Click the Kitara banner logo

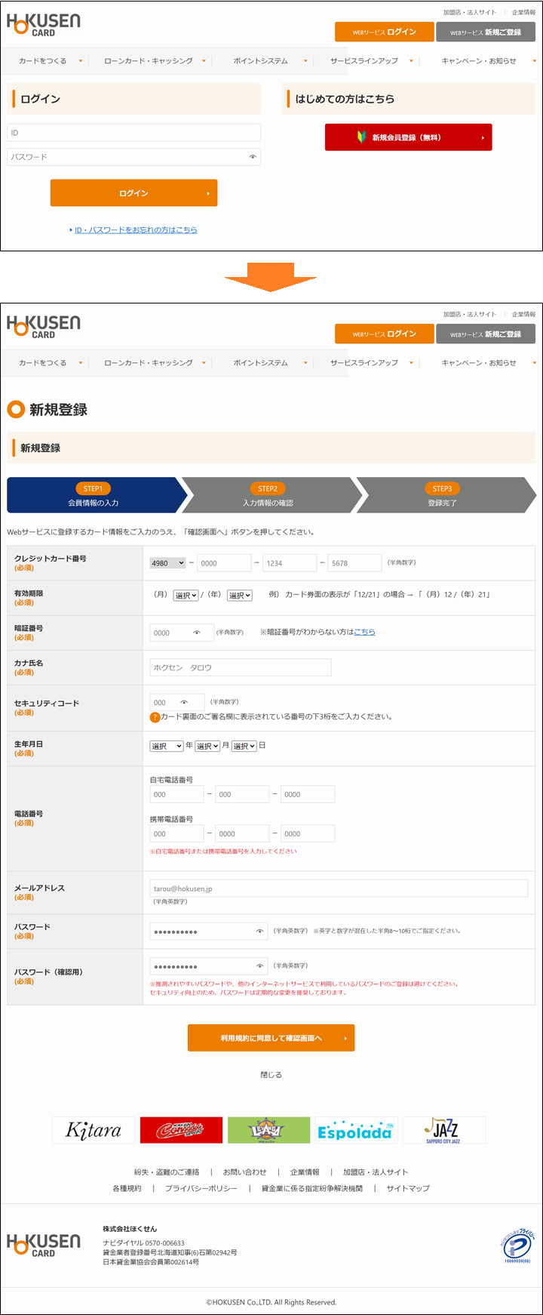(x=94, y=1130)
